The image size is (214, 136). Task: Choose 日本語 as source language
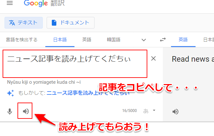click(60, 40)
